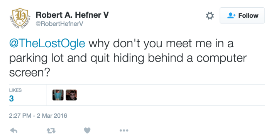
Task: Click the 2:27 PM time in the timestamp
Action: click(20, 116)
